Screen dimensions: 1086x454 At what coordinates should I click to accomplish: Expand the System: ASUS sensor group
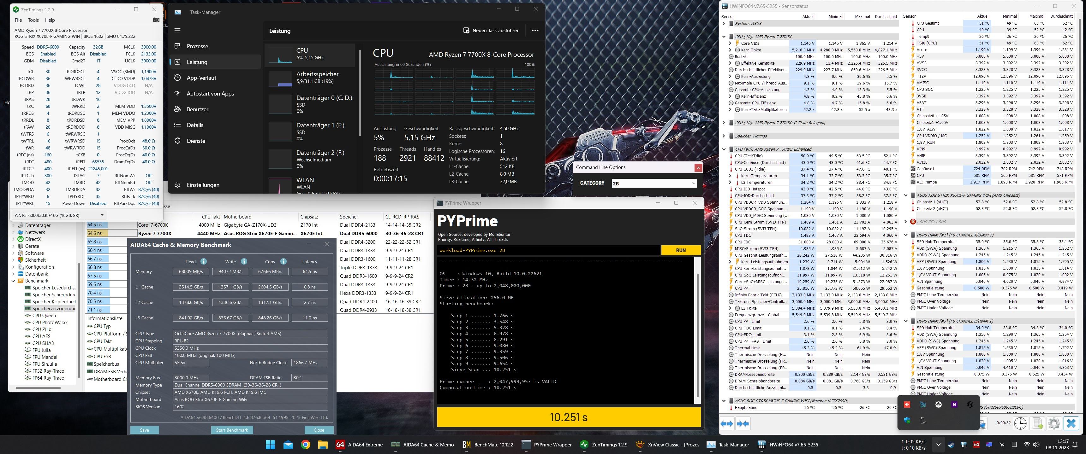coord(724,24)
